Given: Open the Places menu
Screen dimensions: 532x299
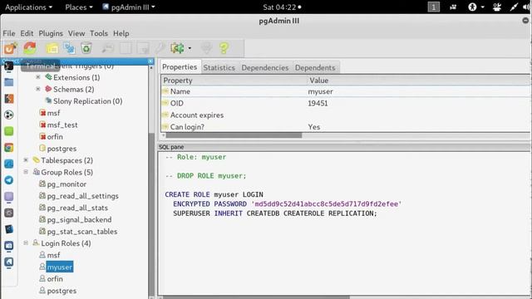Looking at the screenshot, I should point(79,7).
